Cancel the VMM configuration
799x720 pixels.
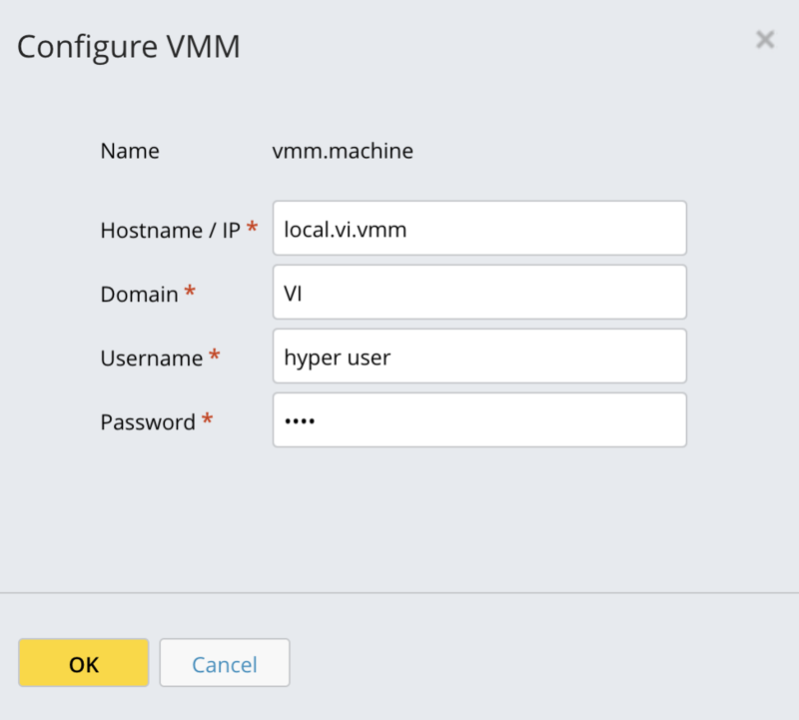[225, 662]
